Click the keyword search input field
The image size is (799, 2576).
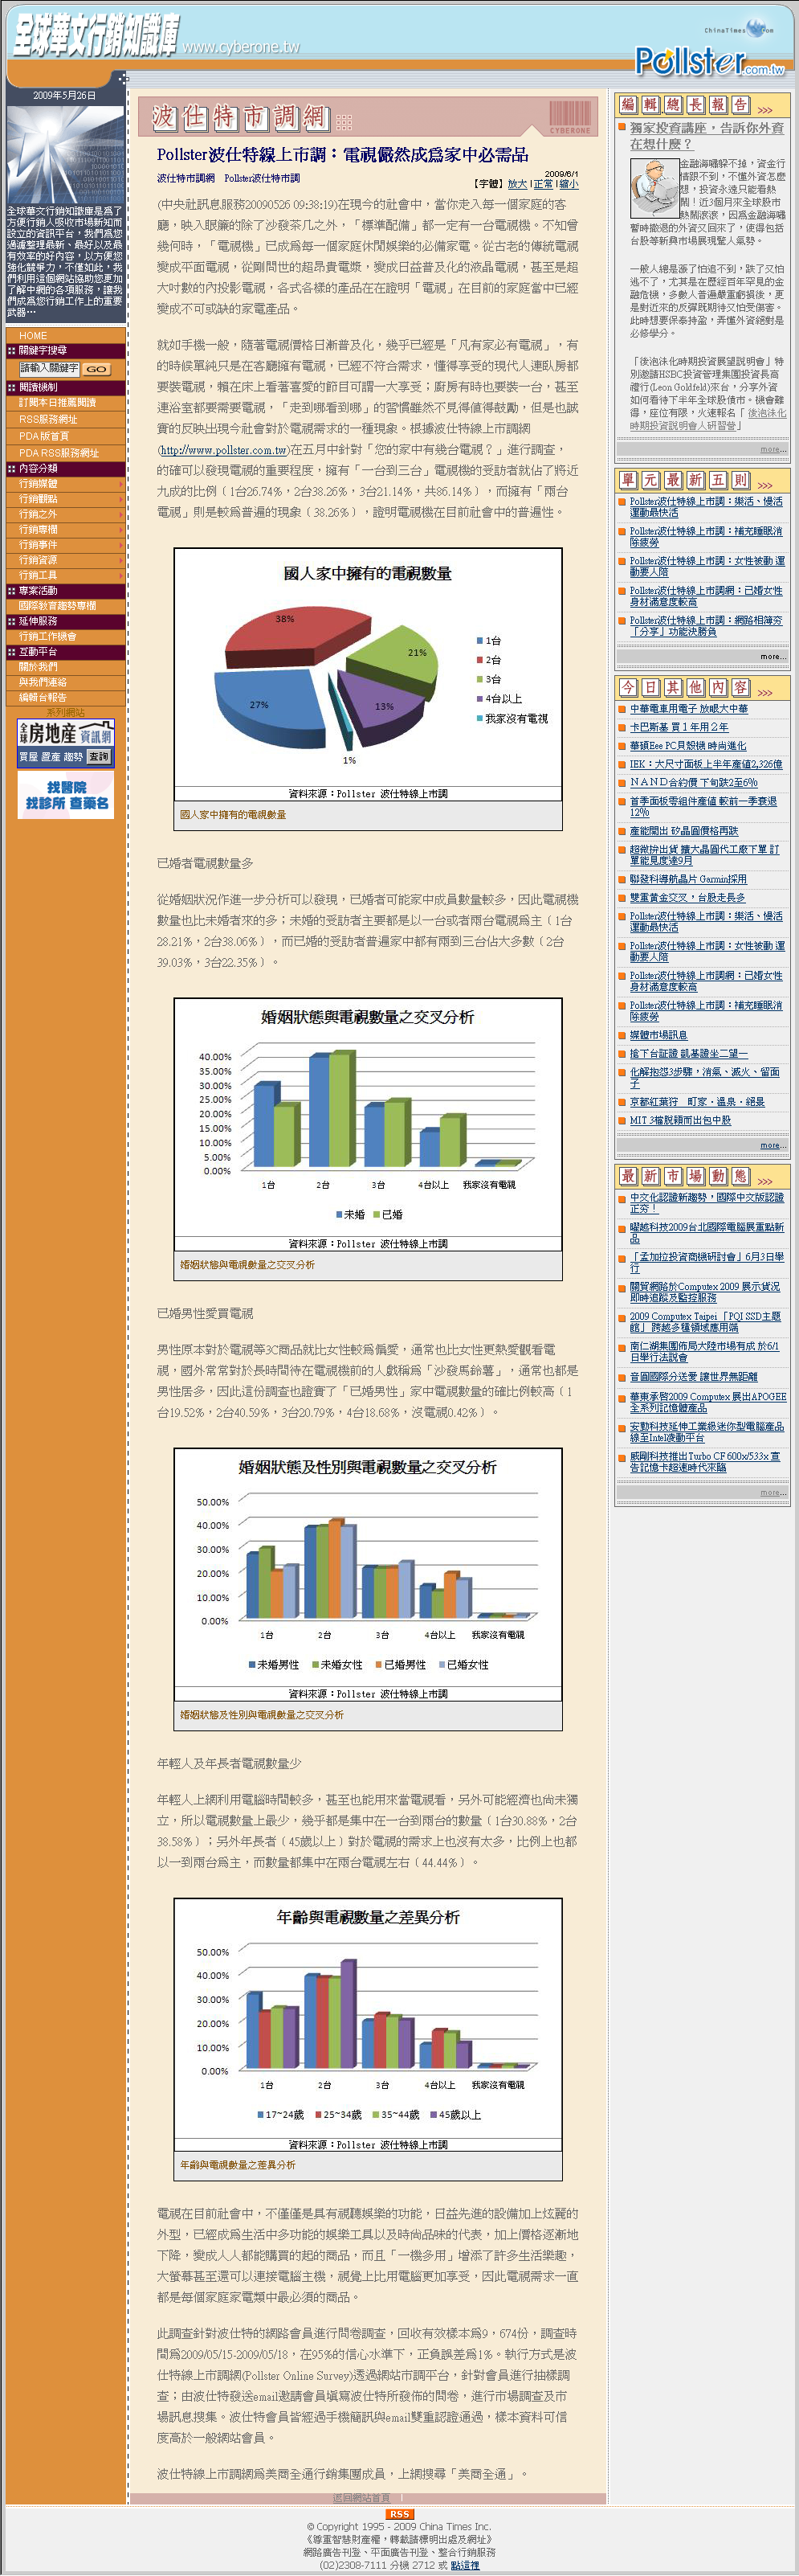tap(49, 368)
